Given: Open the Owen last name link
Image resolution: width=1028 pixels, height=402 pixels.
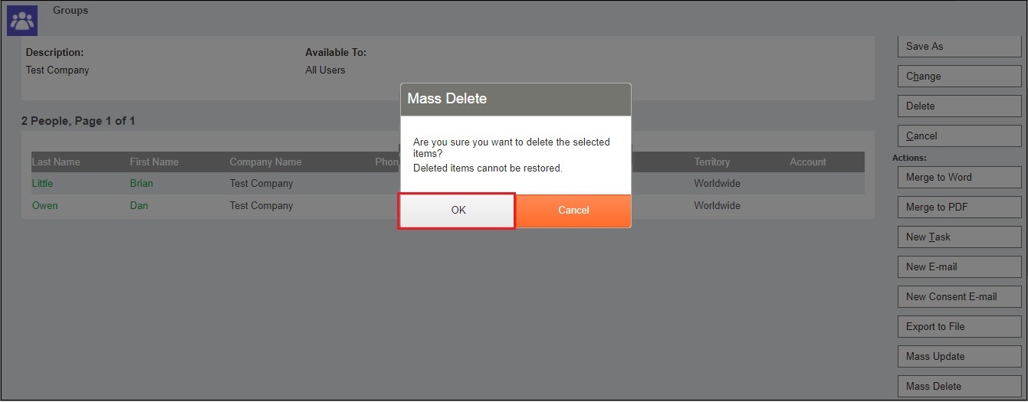Looking at the screenshot, I should pyautogui.click(x=44, y=206).
